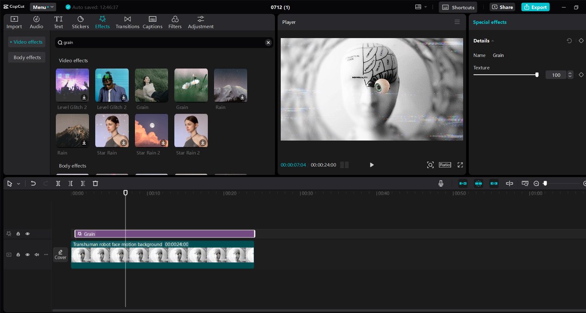
Task: Open the Menu dropdown
Action: tap(43, 7)
